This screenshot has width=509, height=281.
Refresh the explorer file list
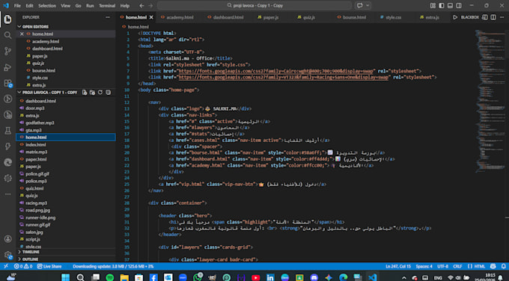pyautogui.click(x=100, y=93)
